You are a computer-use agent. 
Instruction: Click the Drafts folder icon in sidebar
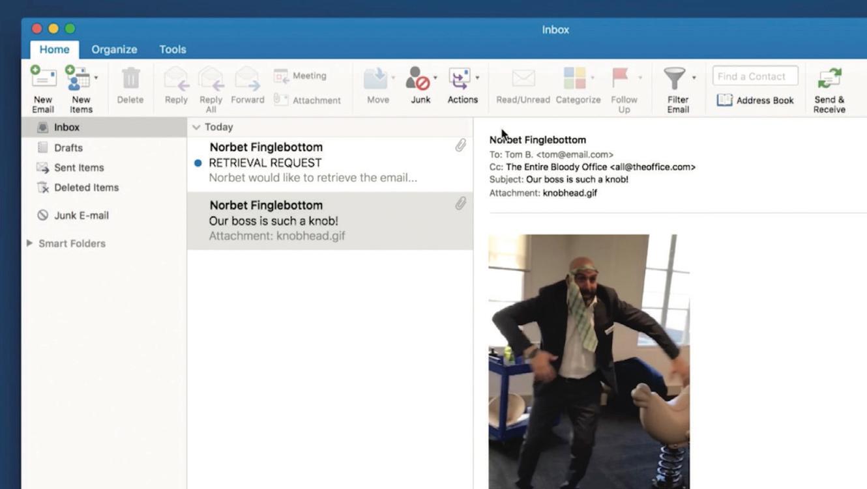point(43,148)
